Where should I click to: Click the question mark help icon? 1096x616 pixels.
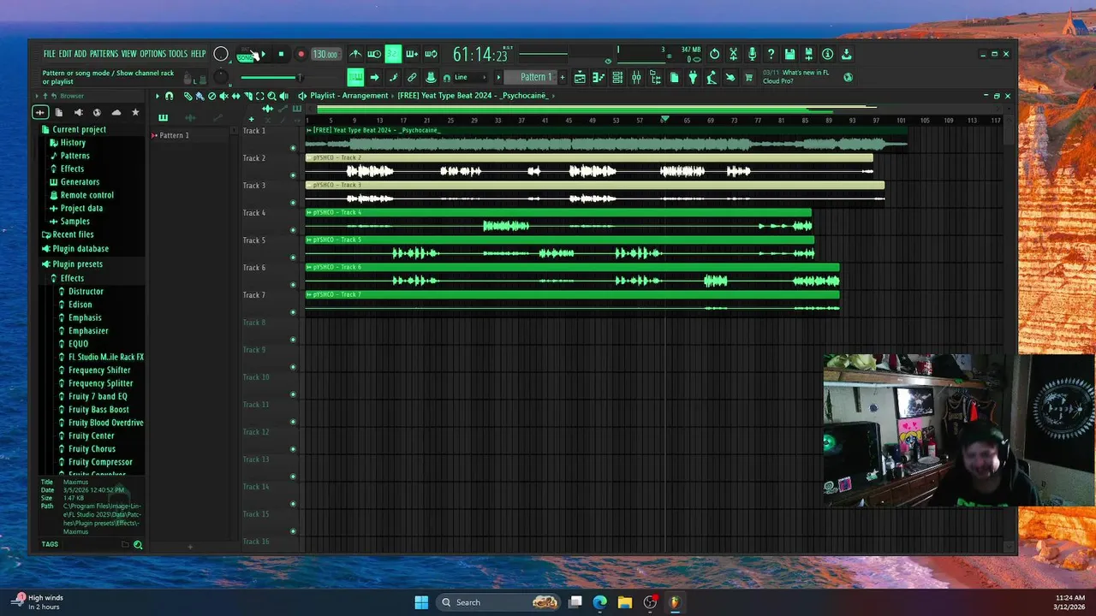[771, 54]
